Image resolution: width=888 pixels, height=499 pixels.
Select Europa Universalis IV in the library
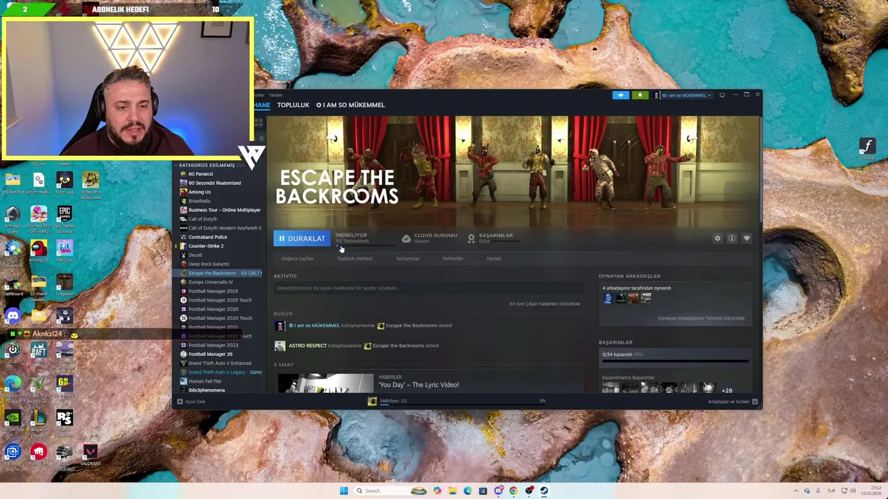(210, 282)
